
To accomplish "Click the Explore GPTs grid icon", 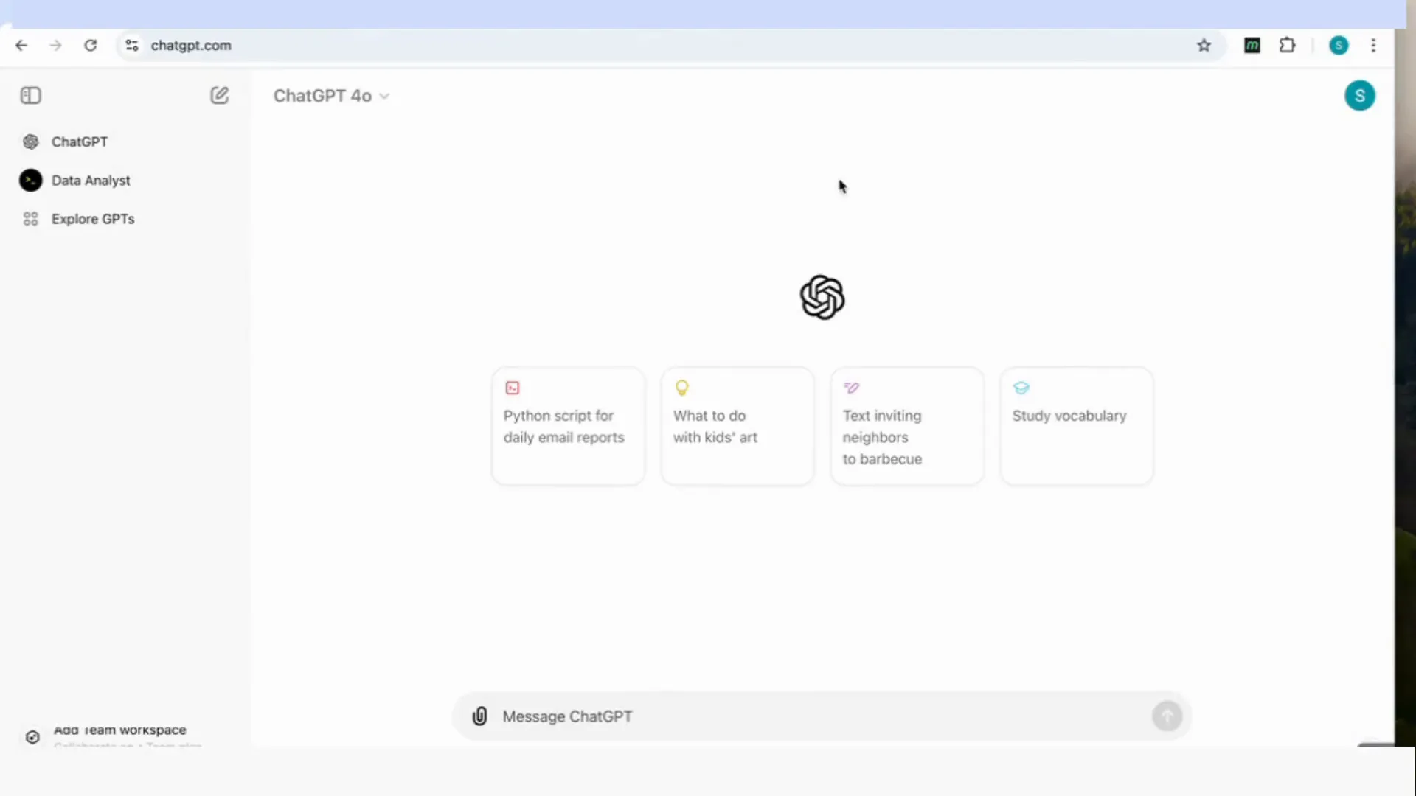I will click(29, 219).
